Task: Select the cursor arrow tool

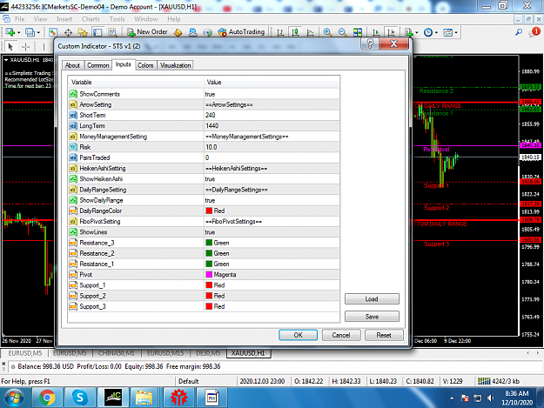Action: pyautogui.click(x=10, y=46)
